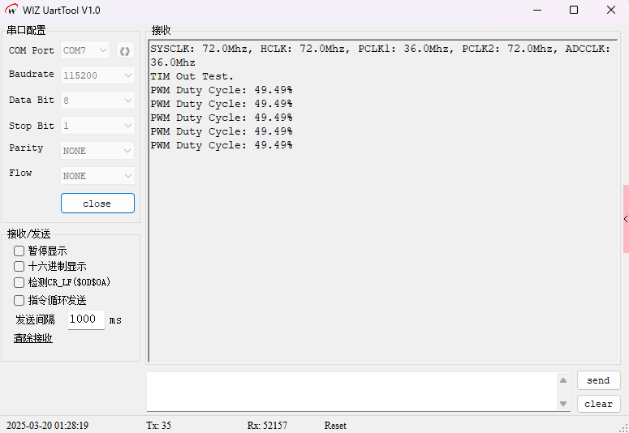Click the clear button
This screenshot has height=433, width=629.
tap(598, 404)
